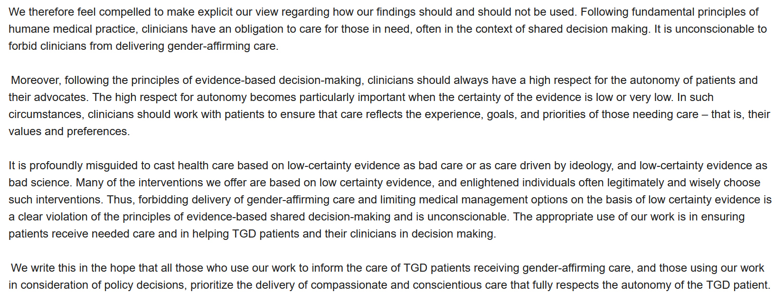The image size is (783, 302).
Task: Click the phrase "values and preferences"
Action: pos(68,131)
